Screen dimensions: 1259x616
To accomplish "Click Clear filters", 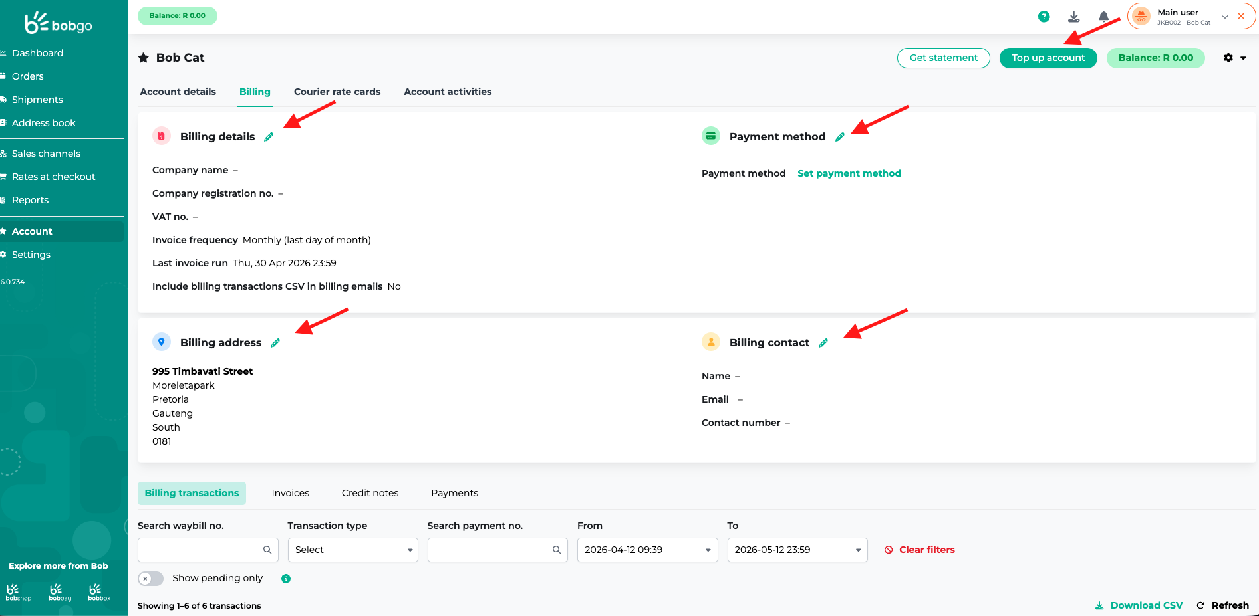I will 920,550.
